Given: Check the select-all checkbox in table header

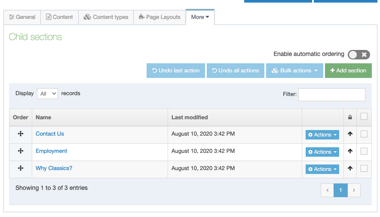Looking at the screenshot, I should coord(364,116).
